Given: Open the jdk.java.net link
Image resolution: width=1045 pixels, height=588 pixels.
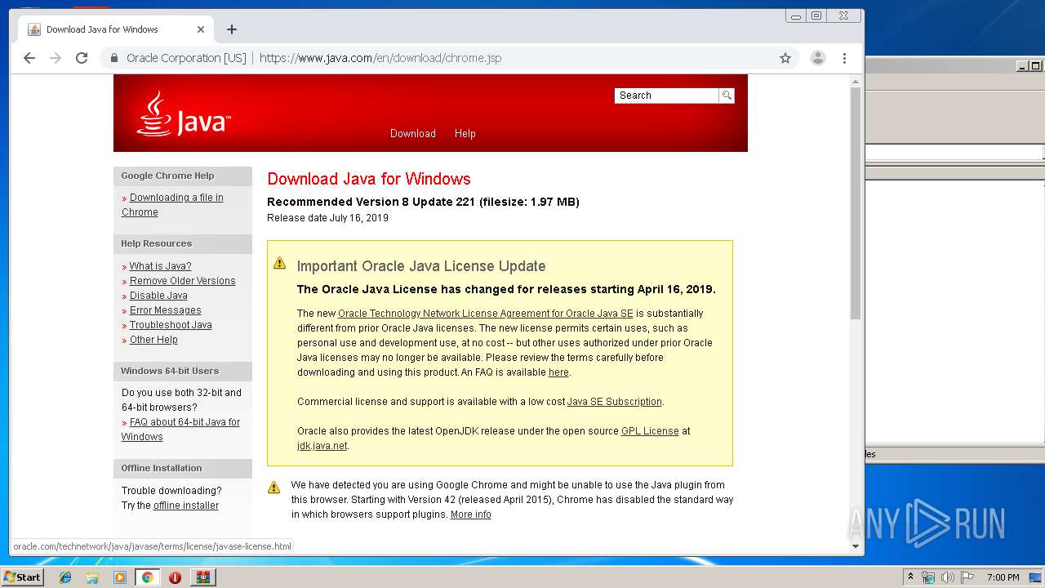Looking at the screenshot, I should point(322,446).
